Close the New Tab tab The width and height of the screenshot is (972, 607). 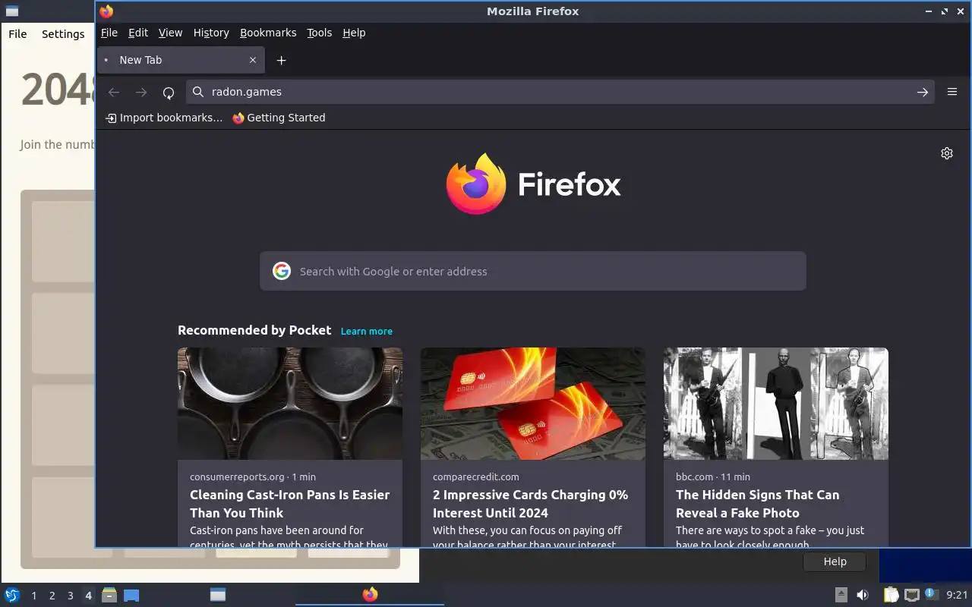click(x=253, y=60)
